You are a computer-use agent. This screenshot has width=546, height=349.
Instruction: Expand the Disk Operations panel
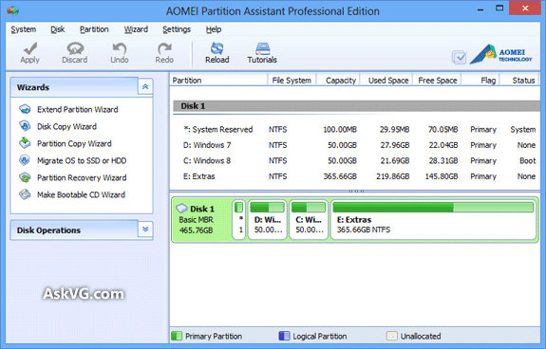click(145, 230)
